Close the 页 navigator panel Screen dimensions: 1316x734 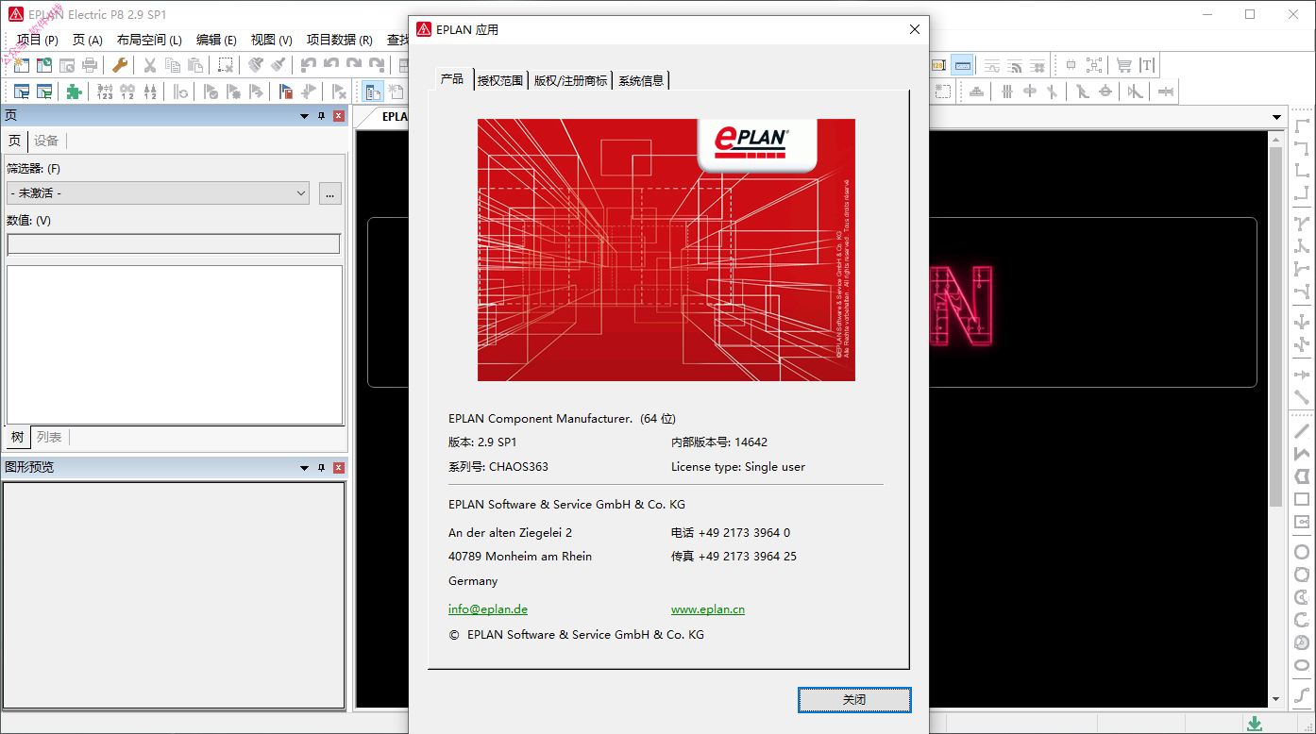pos(339,116)
